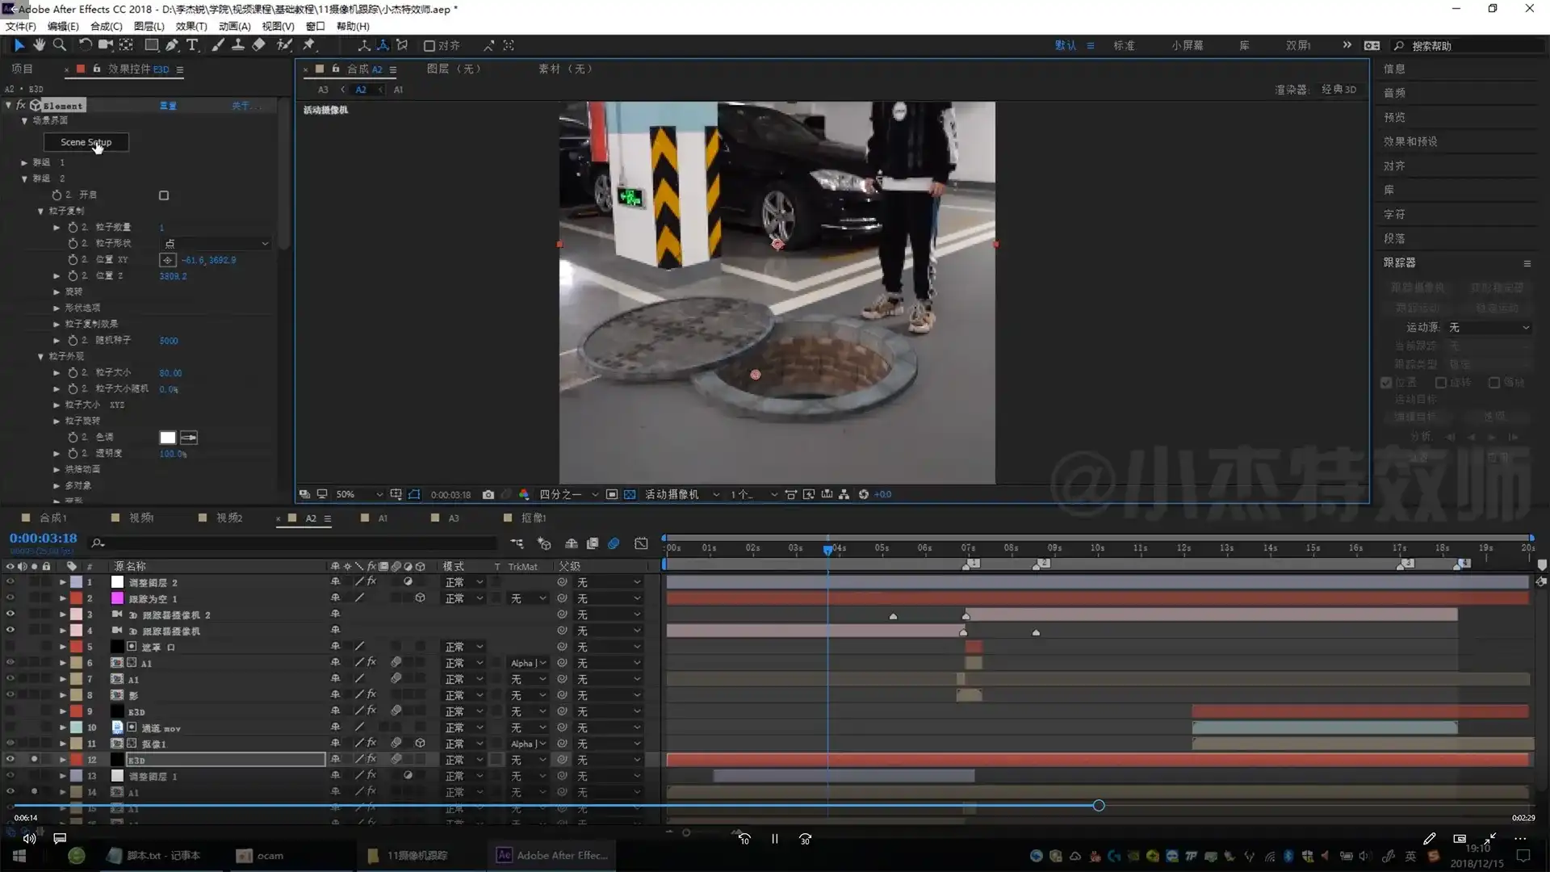Toggle the 开启 checkbox in group 2
The height and width of the screenshot is (872, 1550).
click(164, 195)
